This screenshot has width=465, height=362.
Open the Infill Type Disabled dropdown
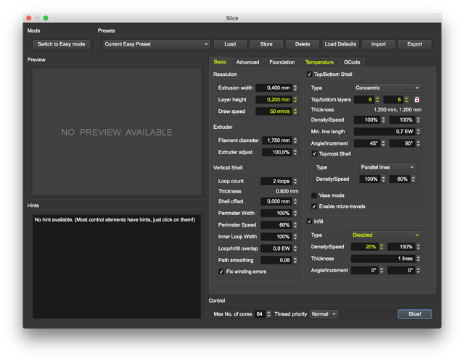click(386, 235)
